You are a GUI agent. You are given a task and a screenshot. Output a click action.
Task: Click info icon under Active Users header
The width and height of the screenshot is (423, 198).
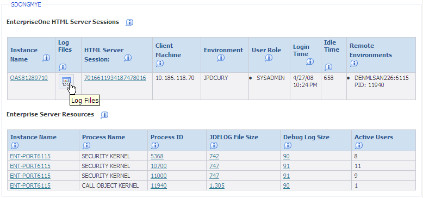[x=358, y=146]
